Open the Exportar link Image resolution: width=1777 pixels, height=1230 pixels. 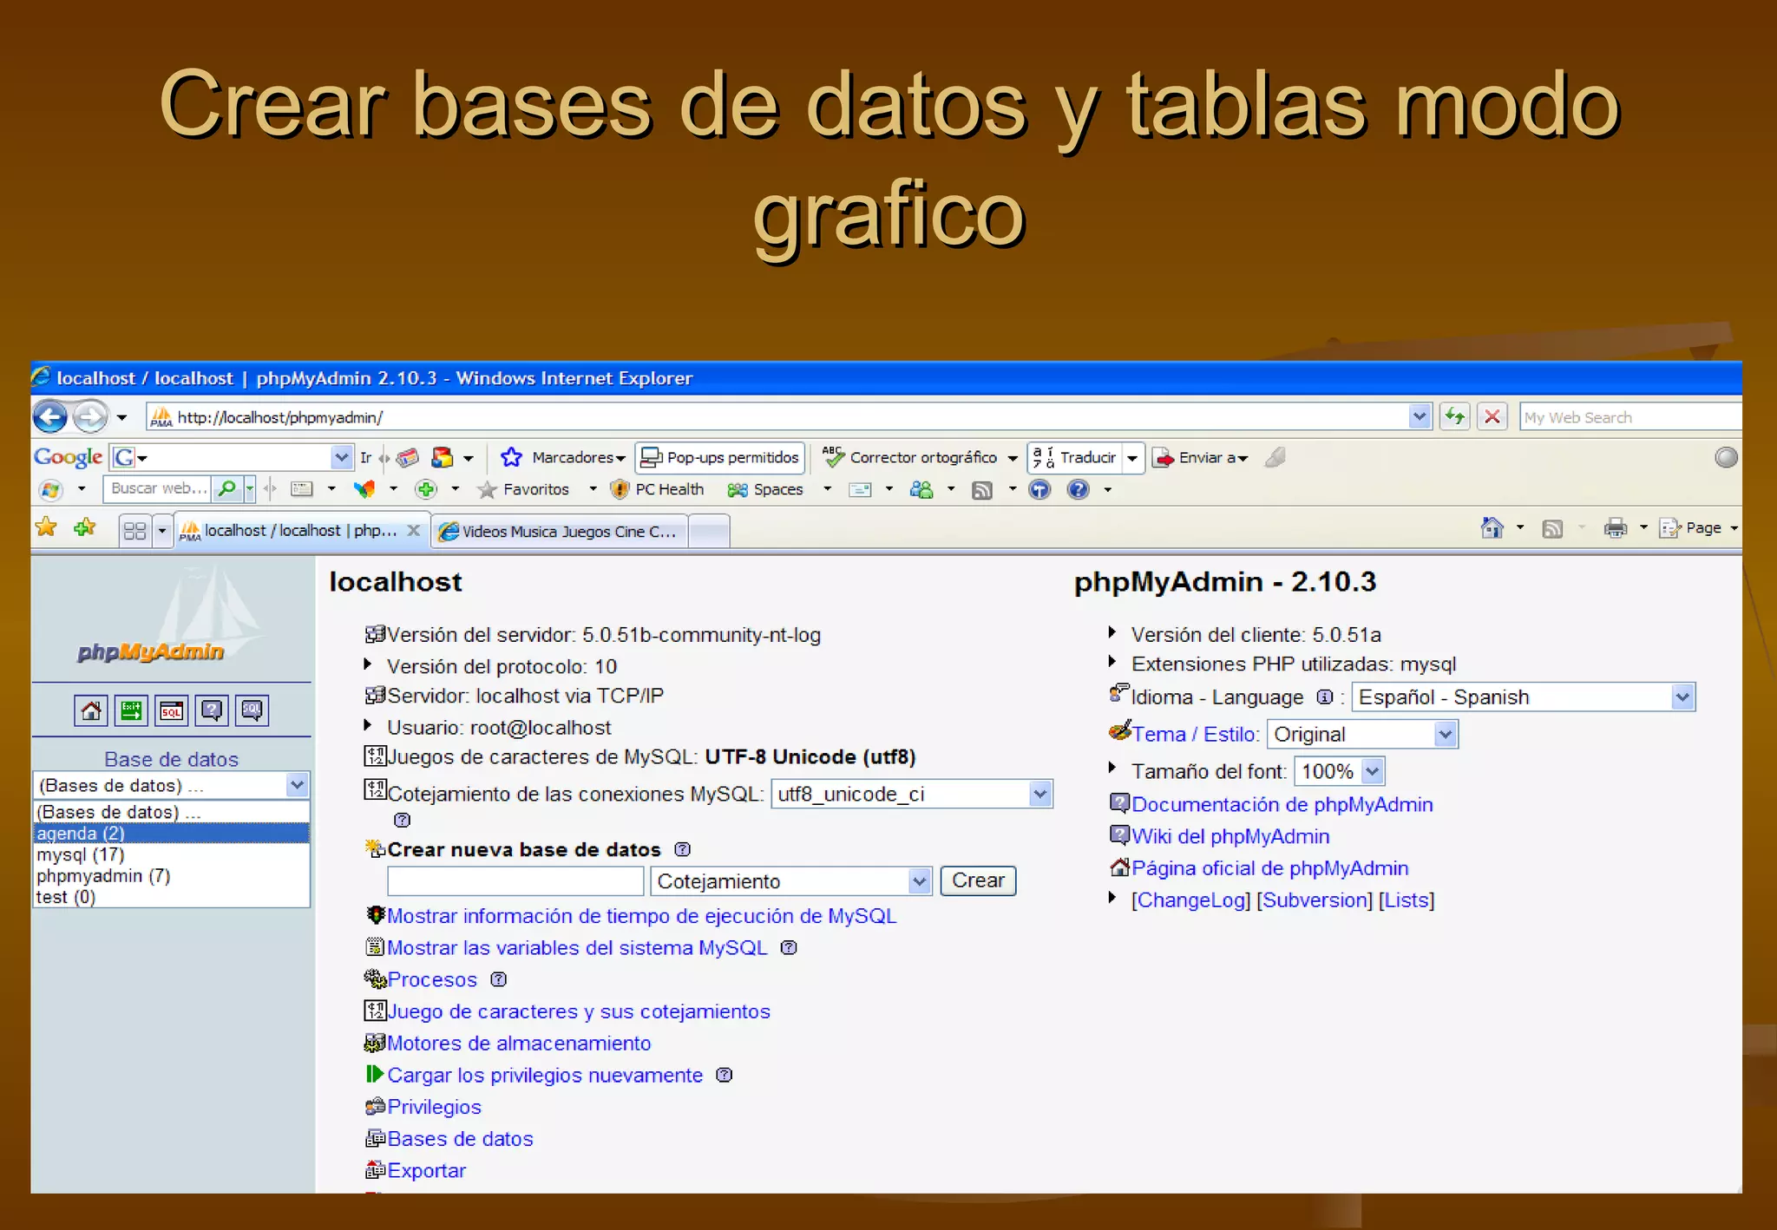(x=426, y=1171)
